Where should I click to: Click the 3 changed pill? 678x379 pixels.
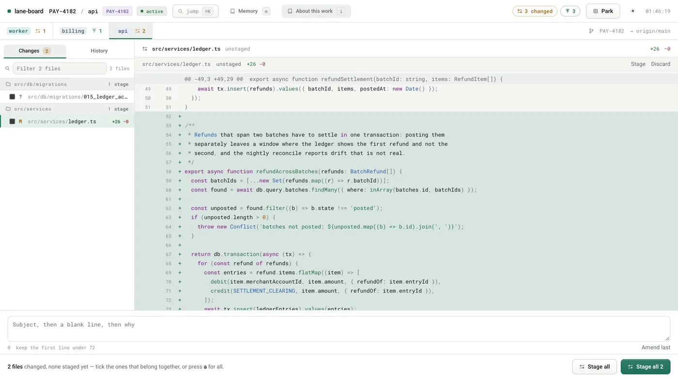point(535,11)
